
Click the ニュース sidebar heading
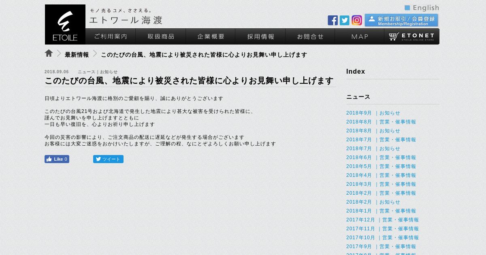click(x=358, y=97)
